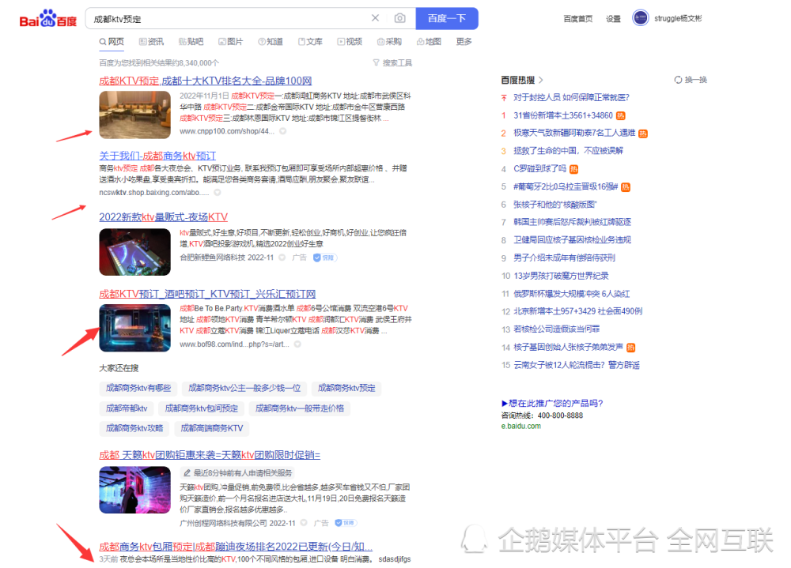The width and height of the screenshot is (791, 568).
Task: Switch to 文库 tab
Action: click(310, 41)
